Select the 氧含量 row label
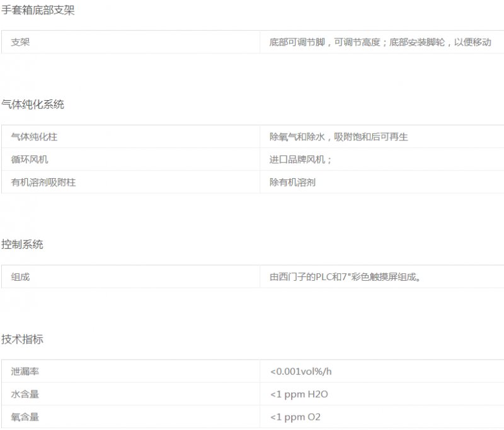Image resolution: width=504 pixels, height=430 pixels. point(25,417)
